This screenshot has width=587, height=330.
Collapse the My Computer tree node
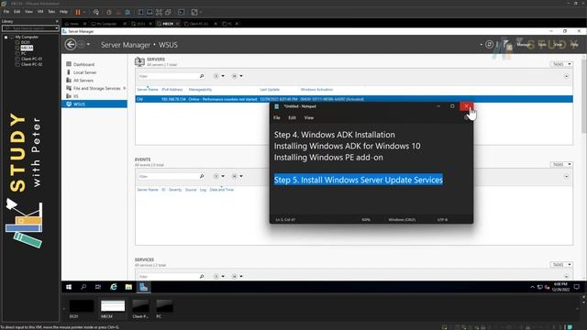pyautogui.click(x=6, y=37)
